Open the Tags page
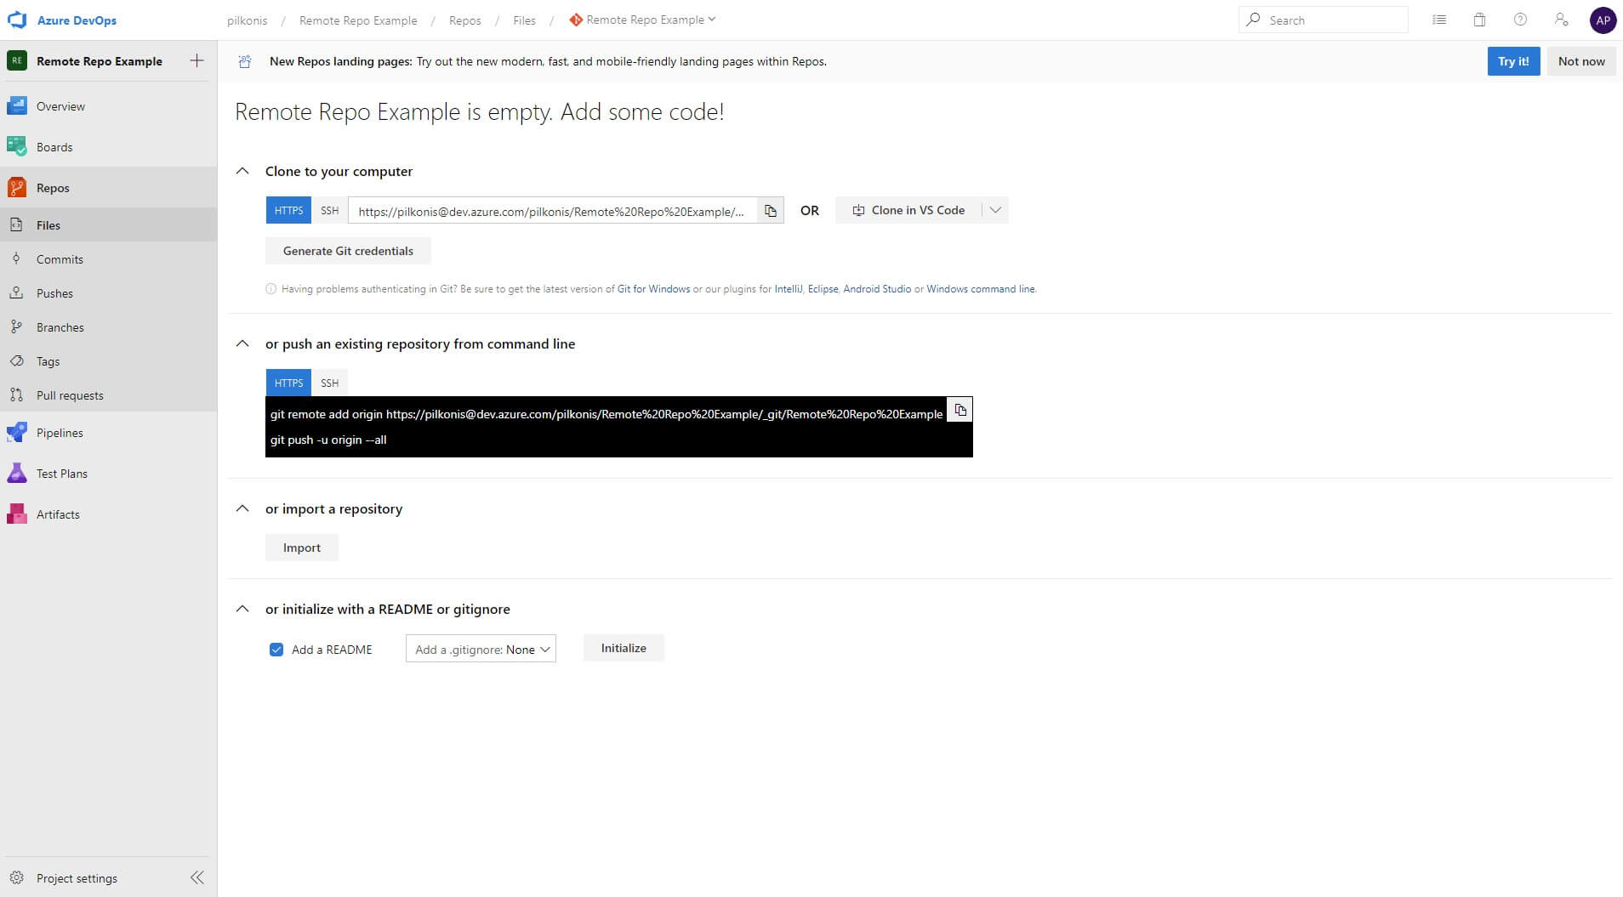This screenshot has width=1623, height=897. click(108, 361)
